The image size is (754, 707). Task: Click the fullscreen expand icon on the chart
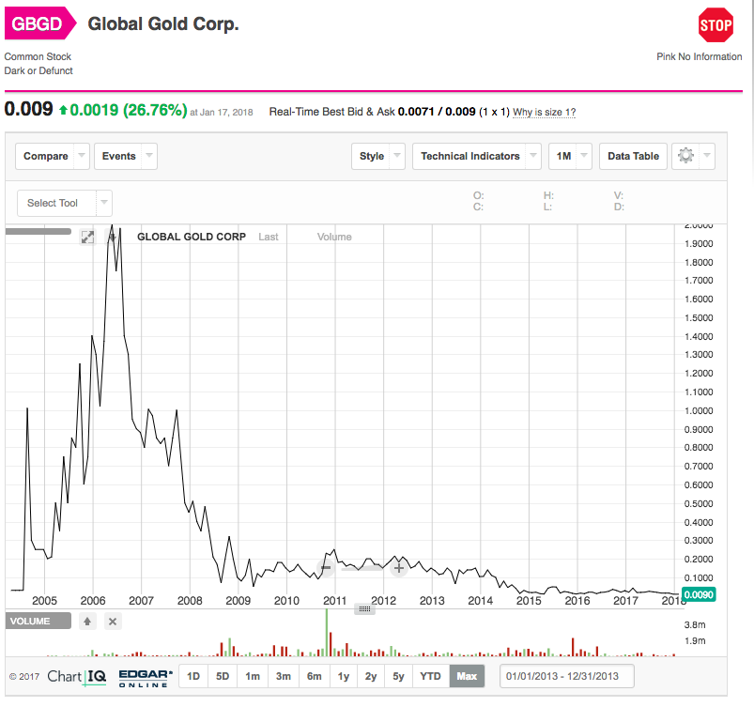click(x=87, y=237)
